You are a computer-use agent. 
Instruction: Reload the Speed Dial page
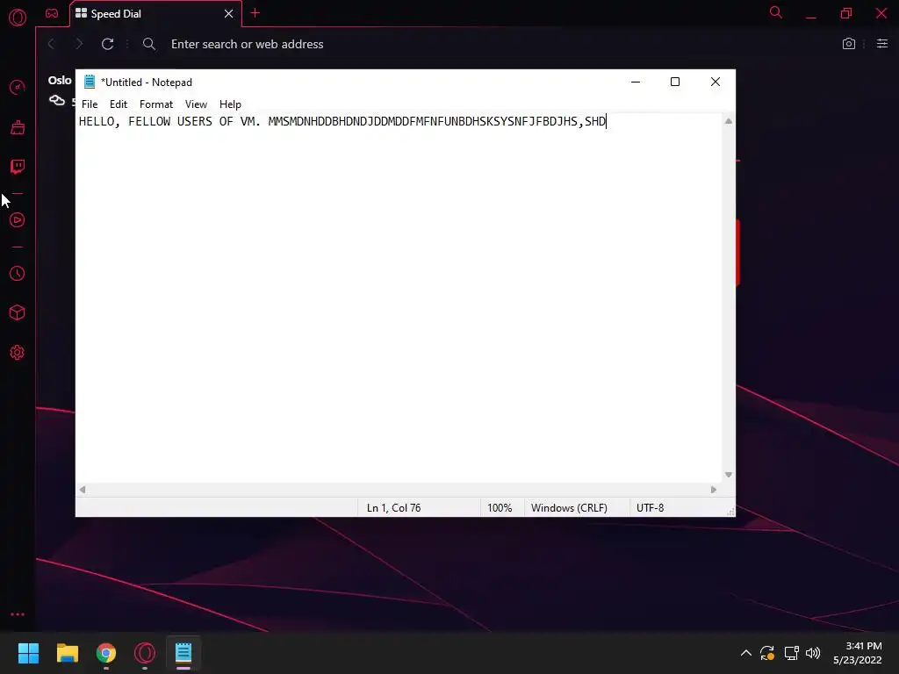pos(107,44)
